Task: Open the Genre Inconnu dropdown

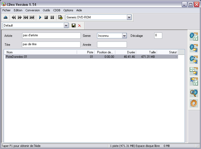Action: tap(124, 36)
